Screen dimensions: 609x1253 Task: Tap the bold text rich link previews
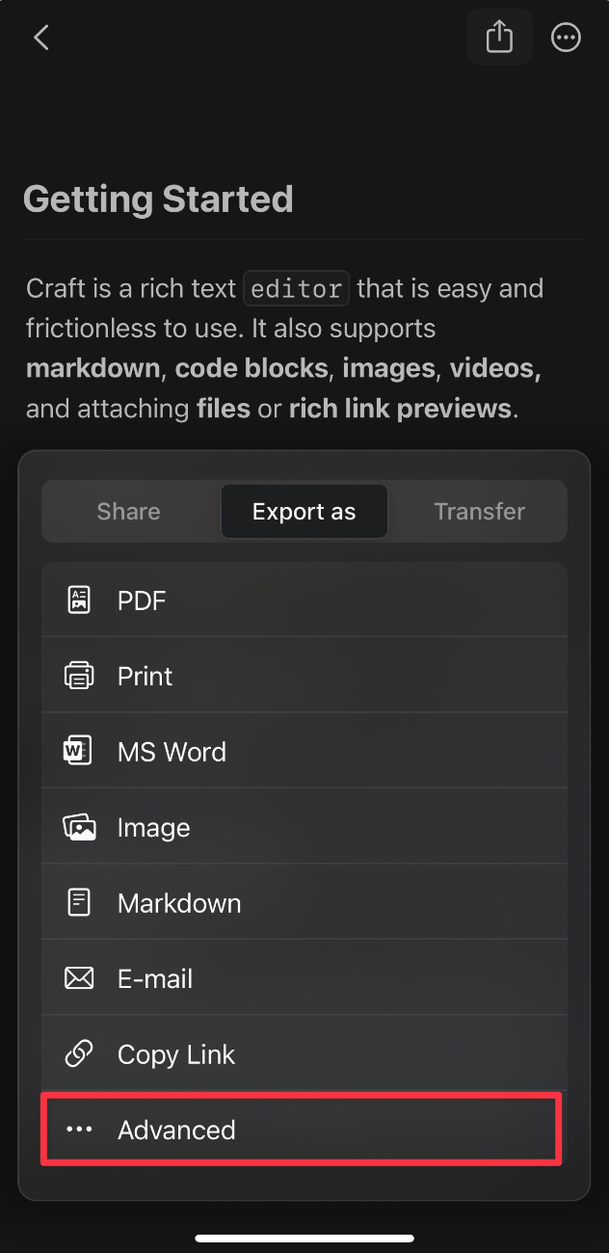point(400,409)
